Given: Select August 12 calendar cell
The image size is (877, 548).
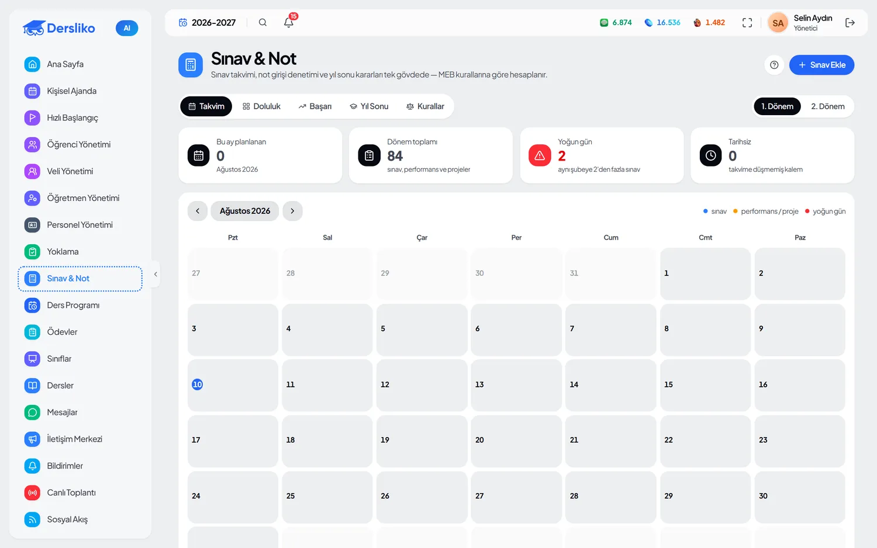Looking at the screenshot, I should click(422, 386).
